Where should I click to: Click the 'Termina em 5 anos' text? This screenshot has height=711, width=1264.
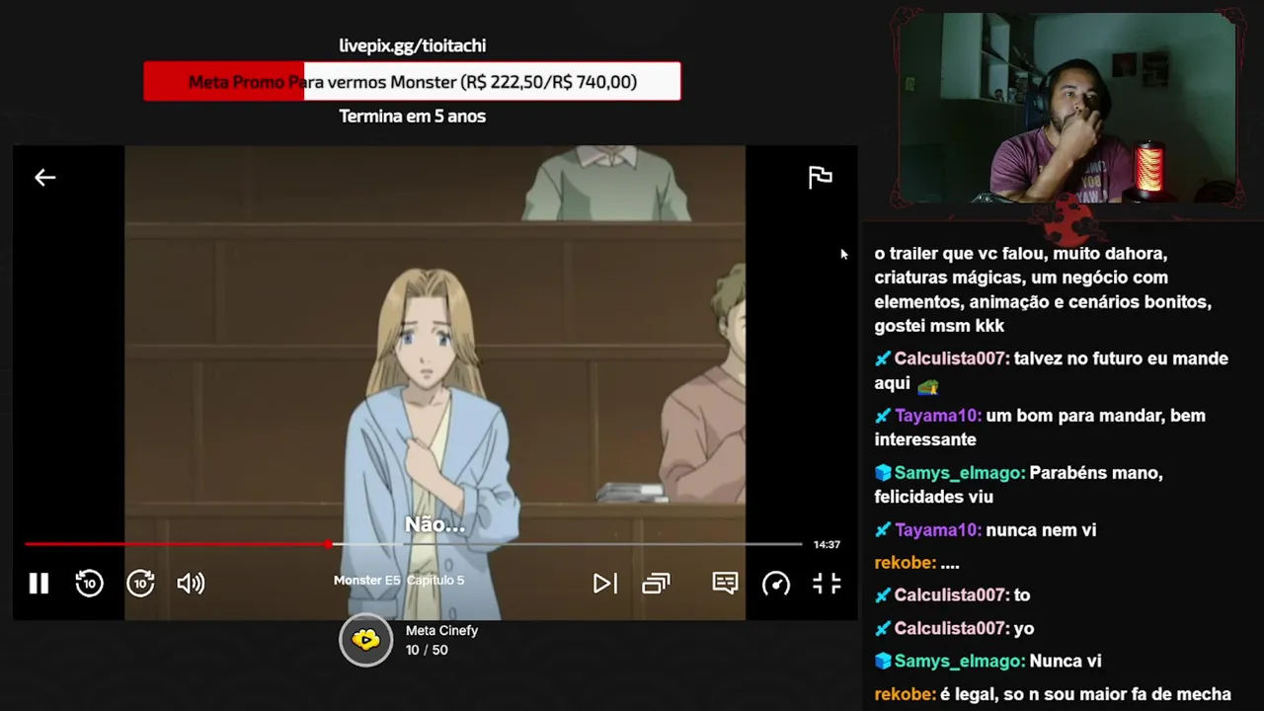413,117
